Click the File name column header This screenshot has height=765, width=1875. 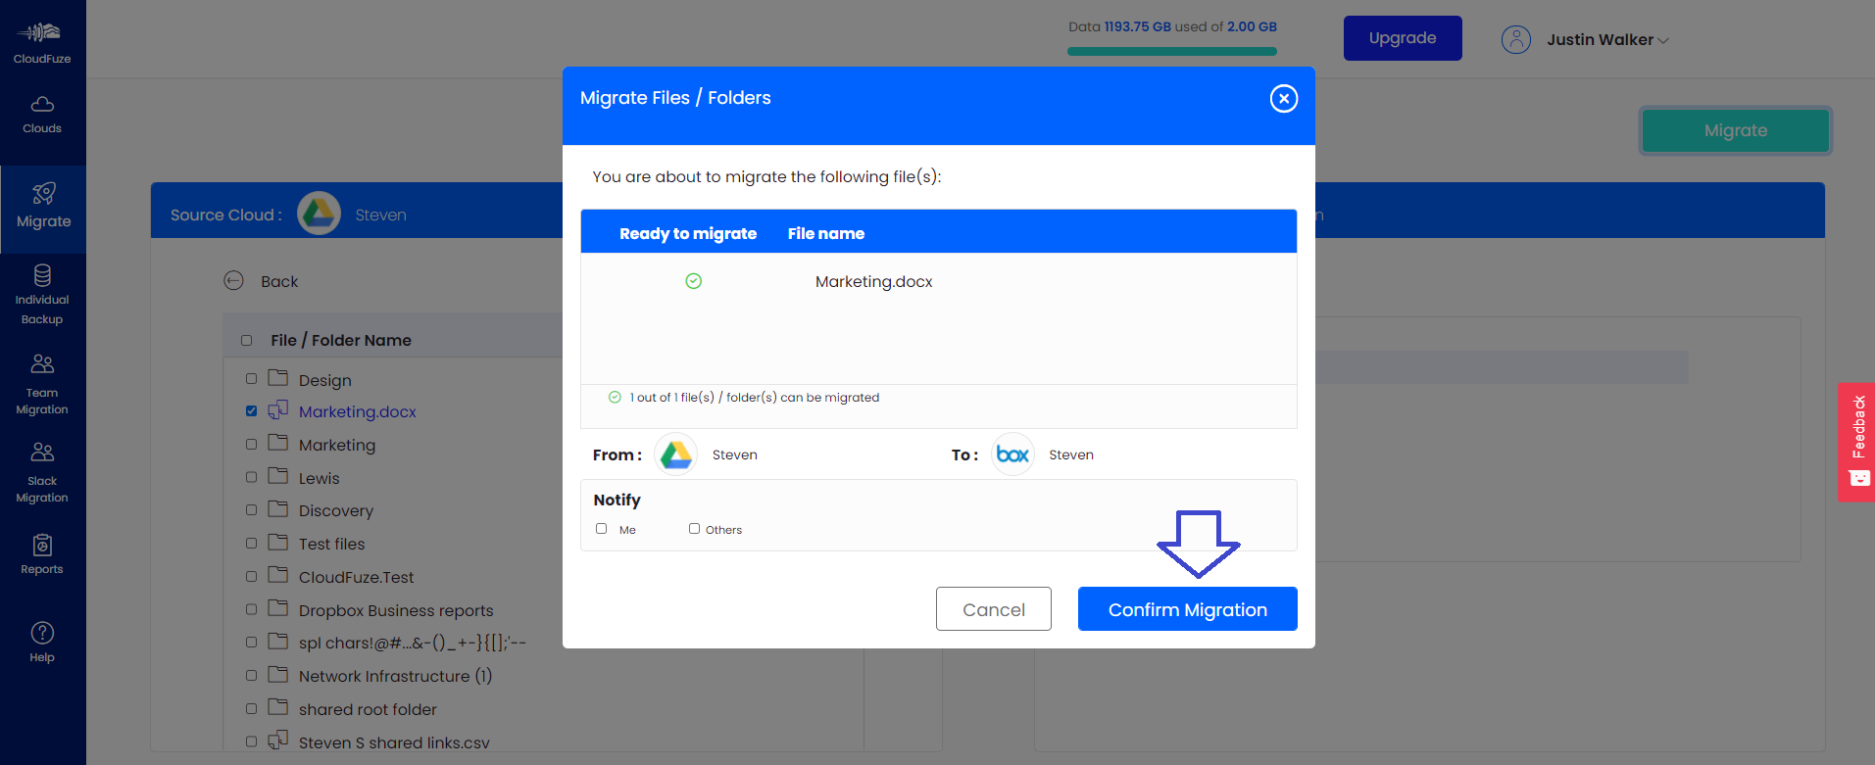(826, 233)
